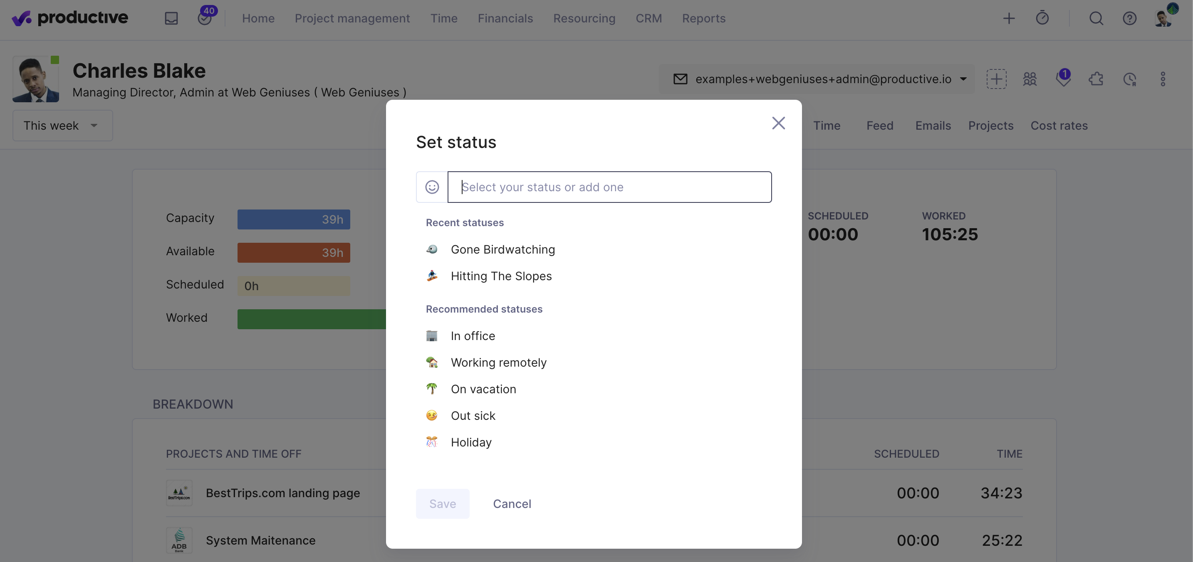The image size is (1193, 562).
Task: Open the emoji picker smiley icon
Action: (432, 187)
